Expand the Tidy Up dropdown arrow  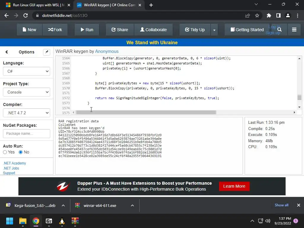click(214, 30)
